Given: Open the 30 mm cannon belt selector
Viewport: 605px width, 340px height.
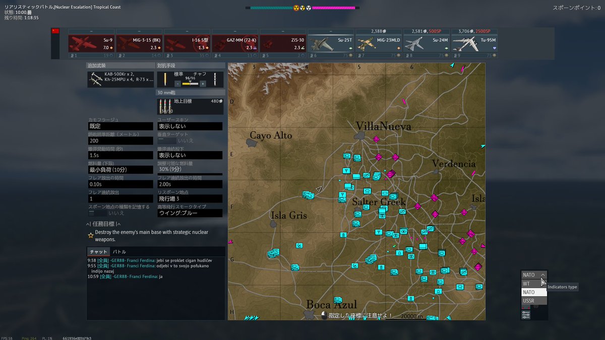Looking at the screenshot, I should click(x=190, y=106).
